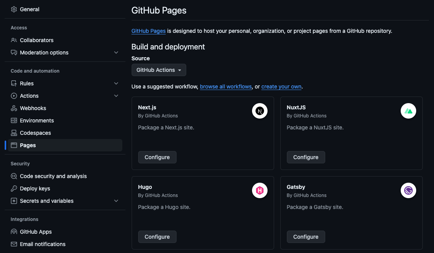
Task: Open the GitHub Actions source dropdown
Action: (x=159, y=70)
